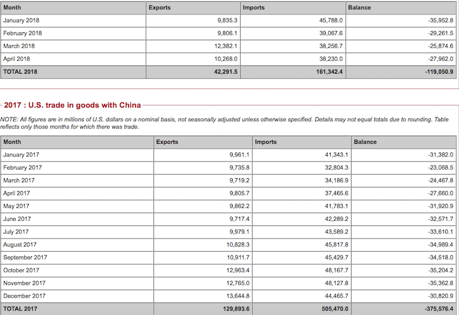The height and width of the screenshot is (315, 459).
Task: Select the TOTAL 2017 row label
Action: [x=20, y=309]
